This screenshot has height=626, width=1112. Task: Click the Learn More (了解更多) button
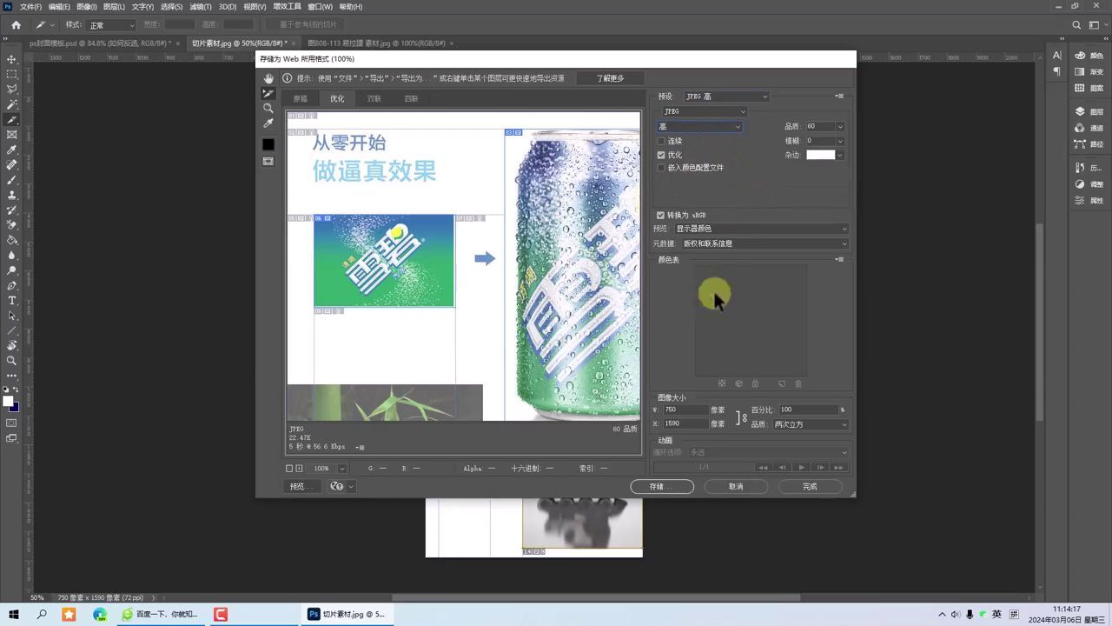[x=610, y=78]
